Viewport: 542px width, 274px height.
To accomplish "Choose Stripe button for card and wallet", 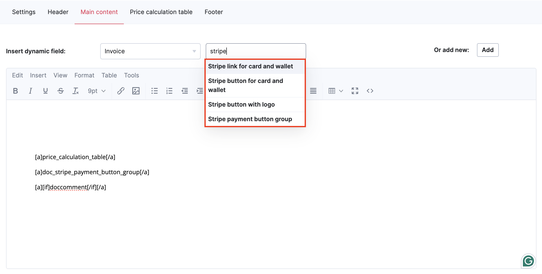I will tap(255, 85).
